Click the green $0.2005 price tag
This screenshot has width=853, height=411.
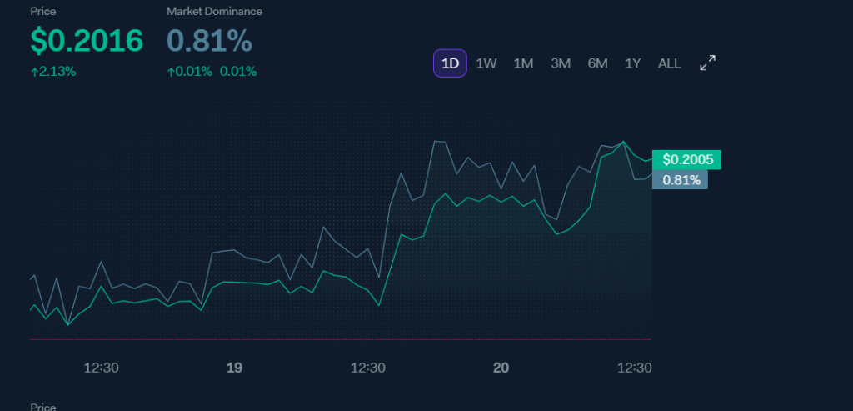(687, 159)
